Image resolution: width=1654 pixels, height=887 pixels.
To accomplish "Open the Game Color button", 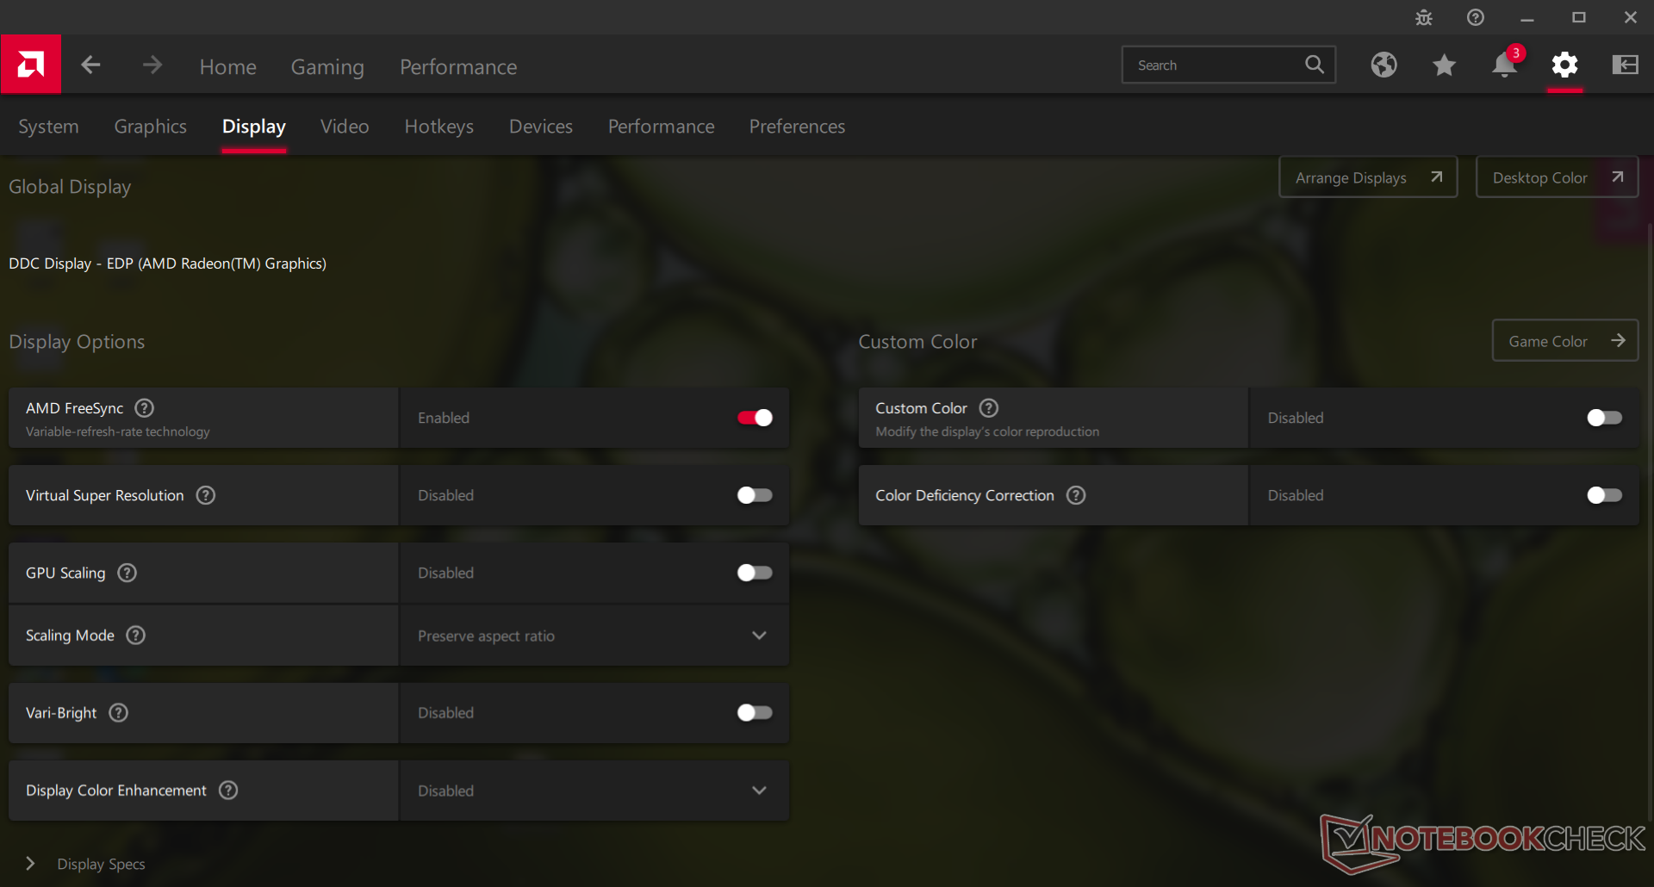I will 1564,341.
